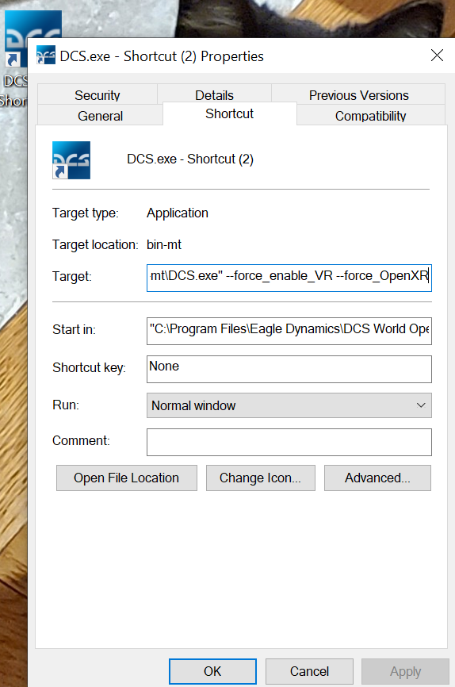Open the Previous Versions tab
This screenshot has height=687, width=455.
coord(358,94)
